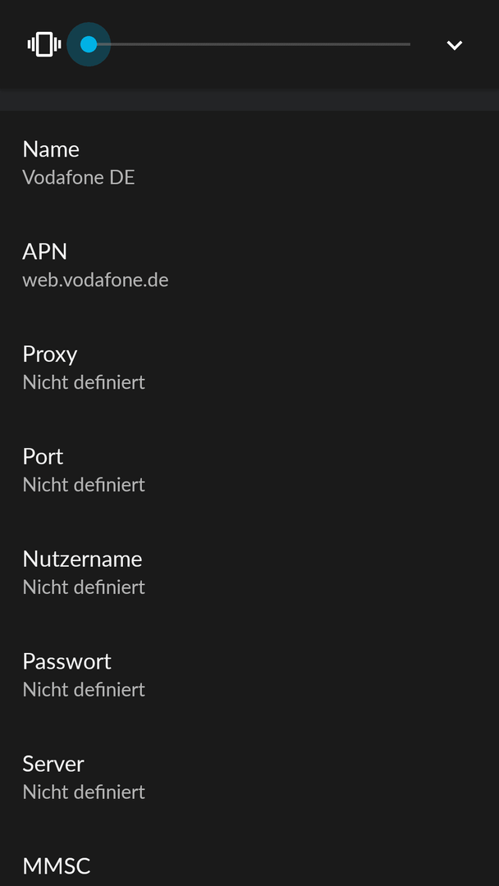Open the Name setting
The image size is (499, 886).
249,162
